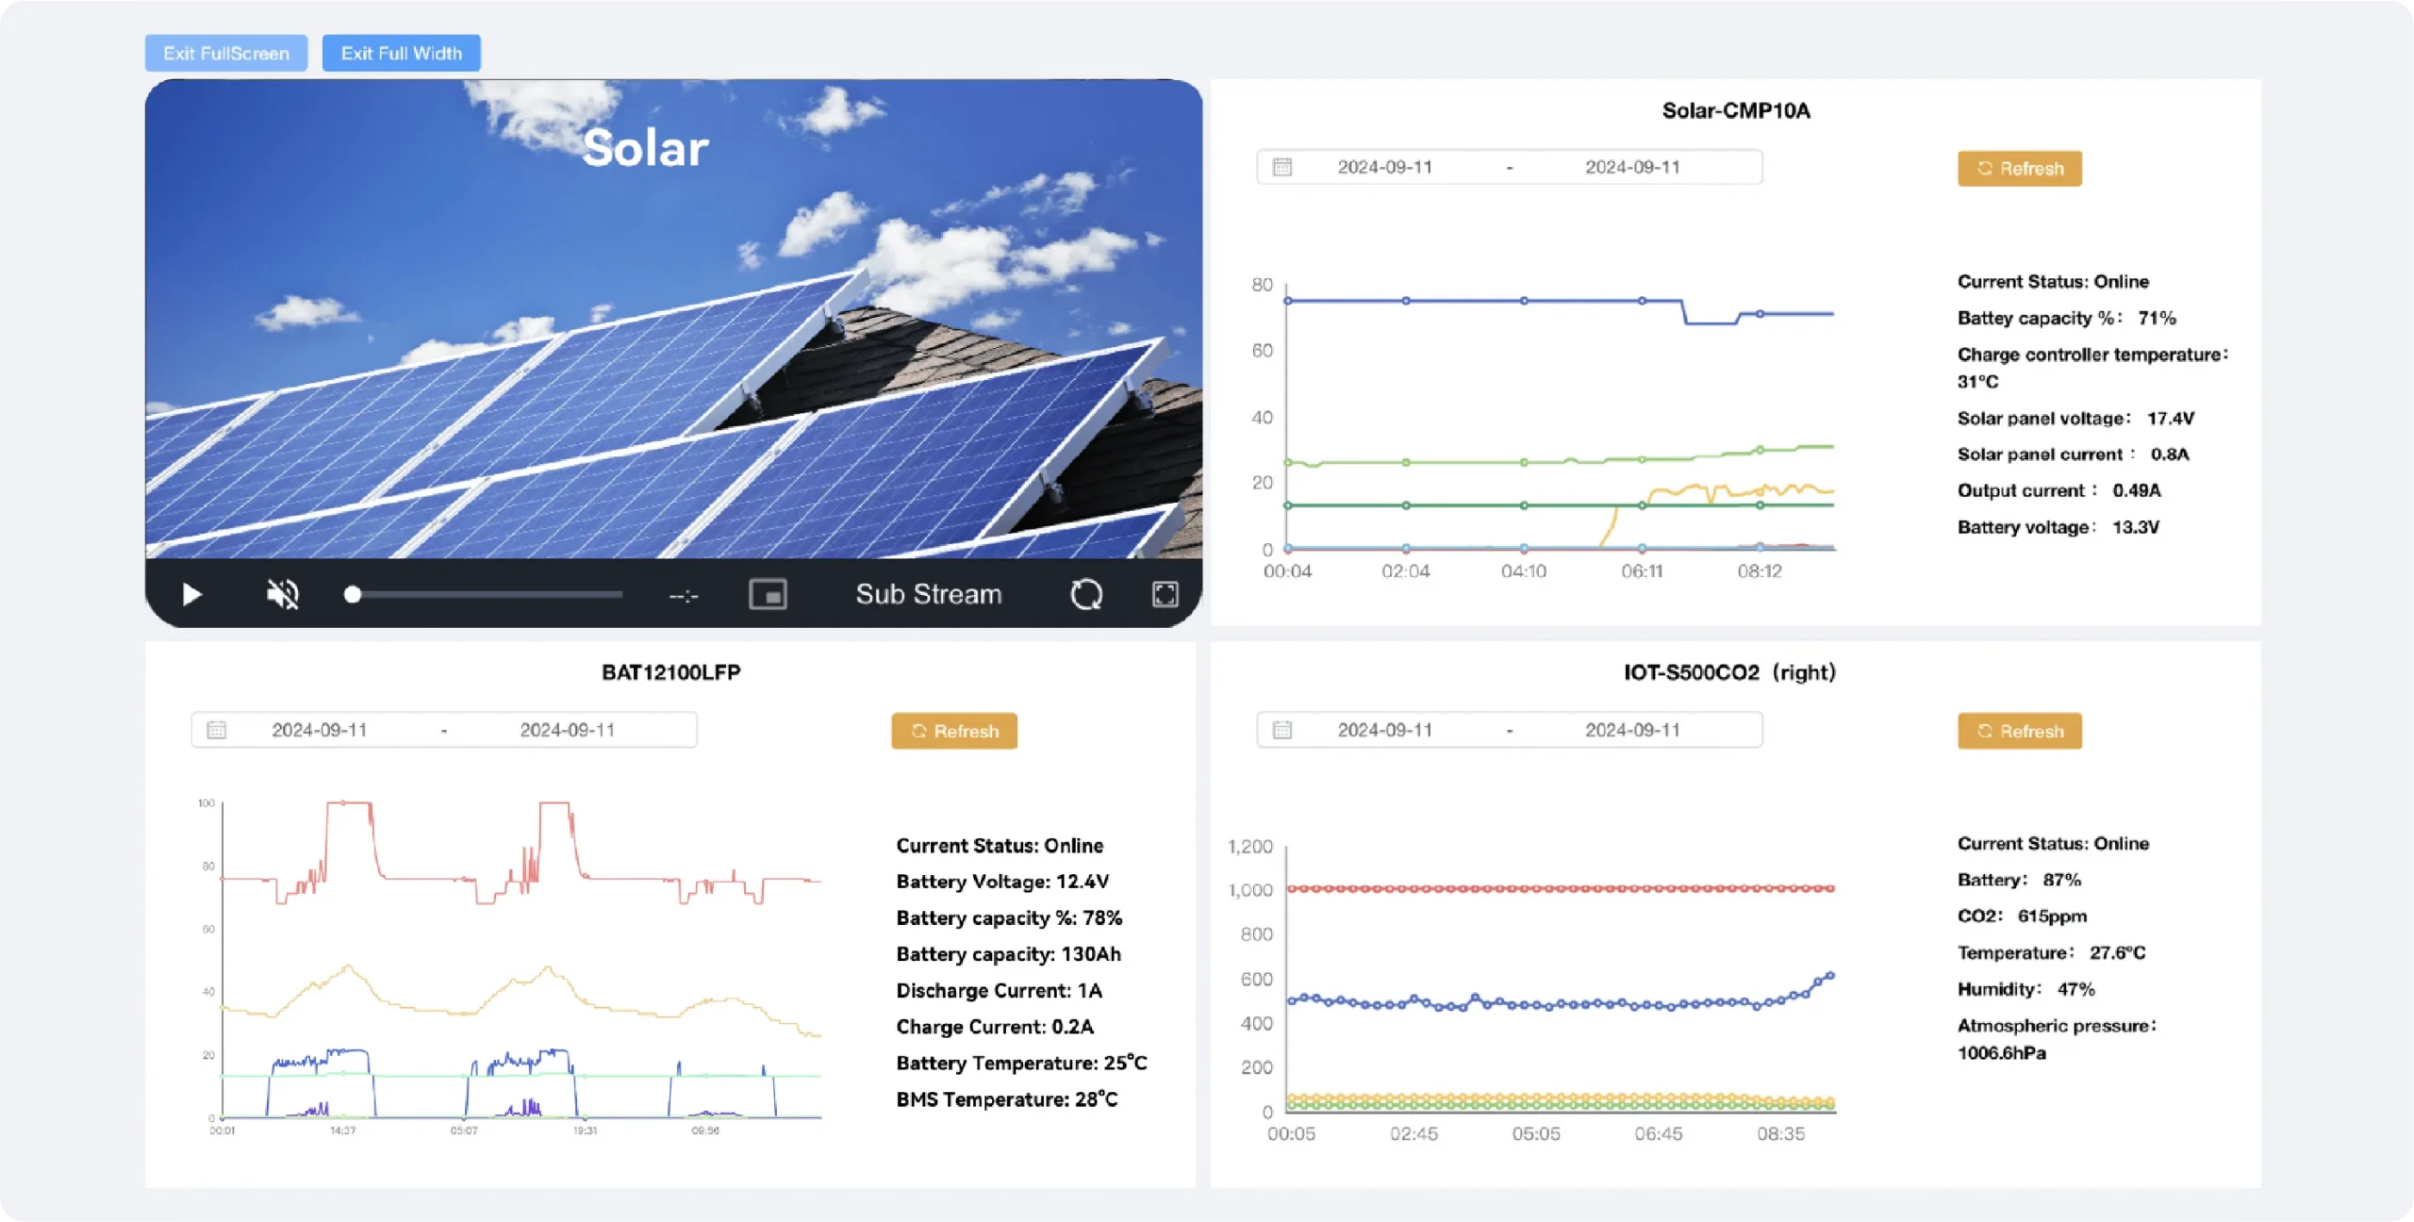Screen dimensions: 2414x1222
Task: Open Solar-CMP10A start date field
Action: (1384, 167)
